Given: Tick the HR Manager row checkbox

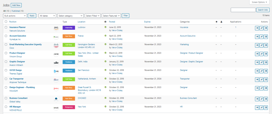Looking at the screenshot, I should [6, 107].
